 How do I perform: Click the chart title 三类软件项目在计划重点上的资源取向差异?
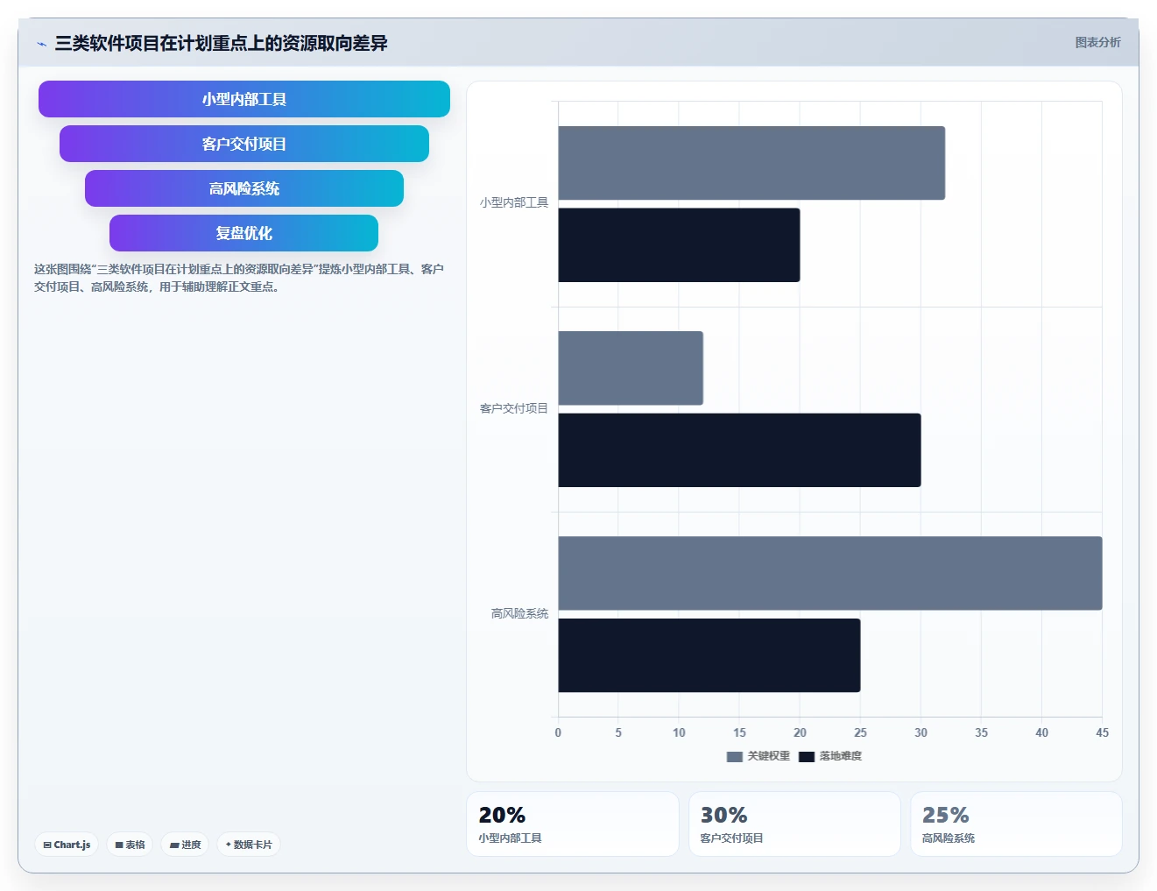coord(221,43)
